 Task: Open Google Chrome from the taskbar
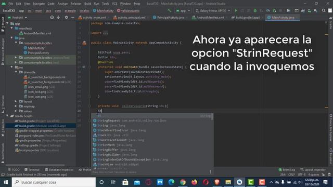(x=183, y=182)
